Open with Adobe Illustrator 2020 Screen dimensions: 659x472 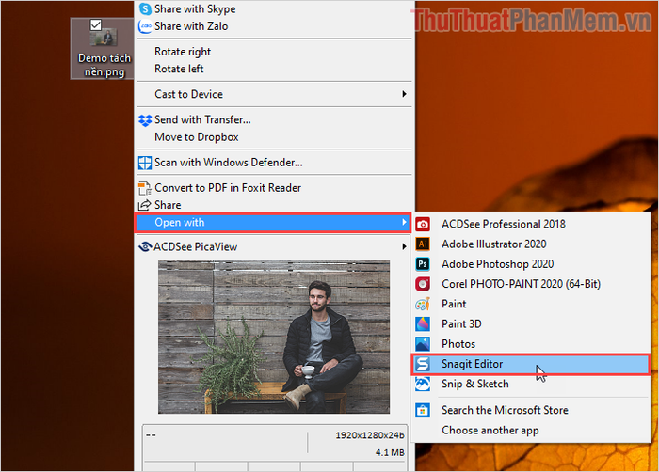pyautogui.click(x=531, y=244)
